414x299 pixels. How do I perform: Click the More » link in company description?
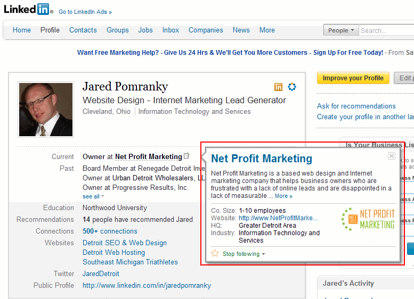pyautogui.click(x=283, y=196)
